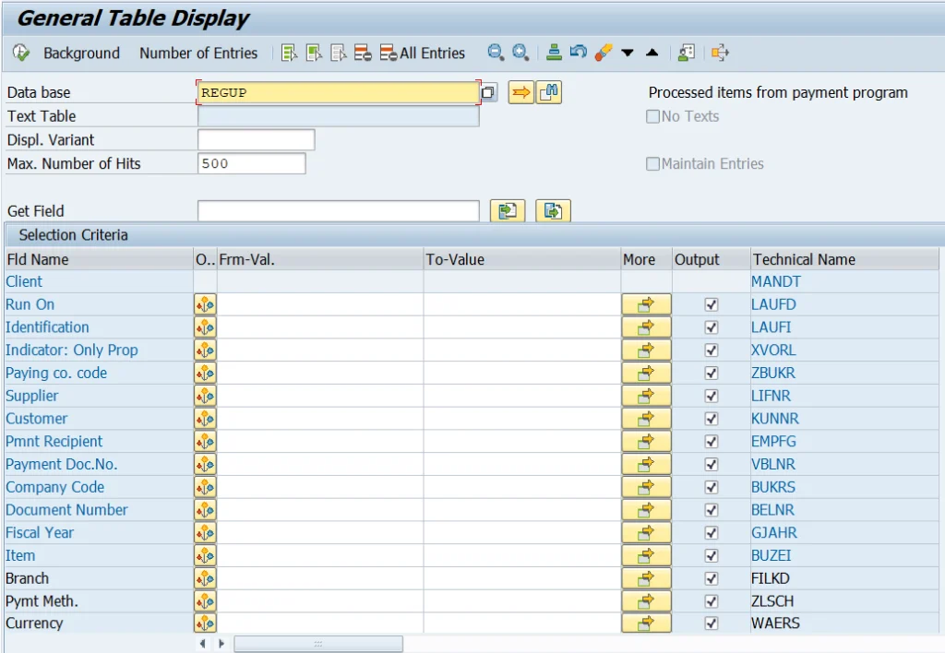Click the Max. Number of Hits field
The width and height of the screenshot is (945, 653).
(251, 163)
